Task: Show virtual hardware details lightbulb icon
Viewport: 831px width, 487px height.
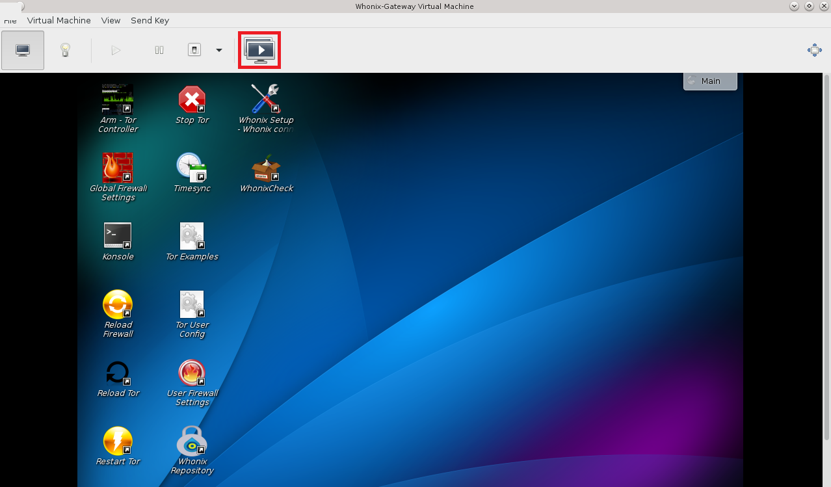Action: point(65,50)
